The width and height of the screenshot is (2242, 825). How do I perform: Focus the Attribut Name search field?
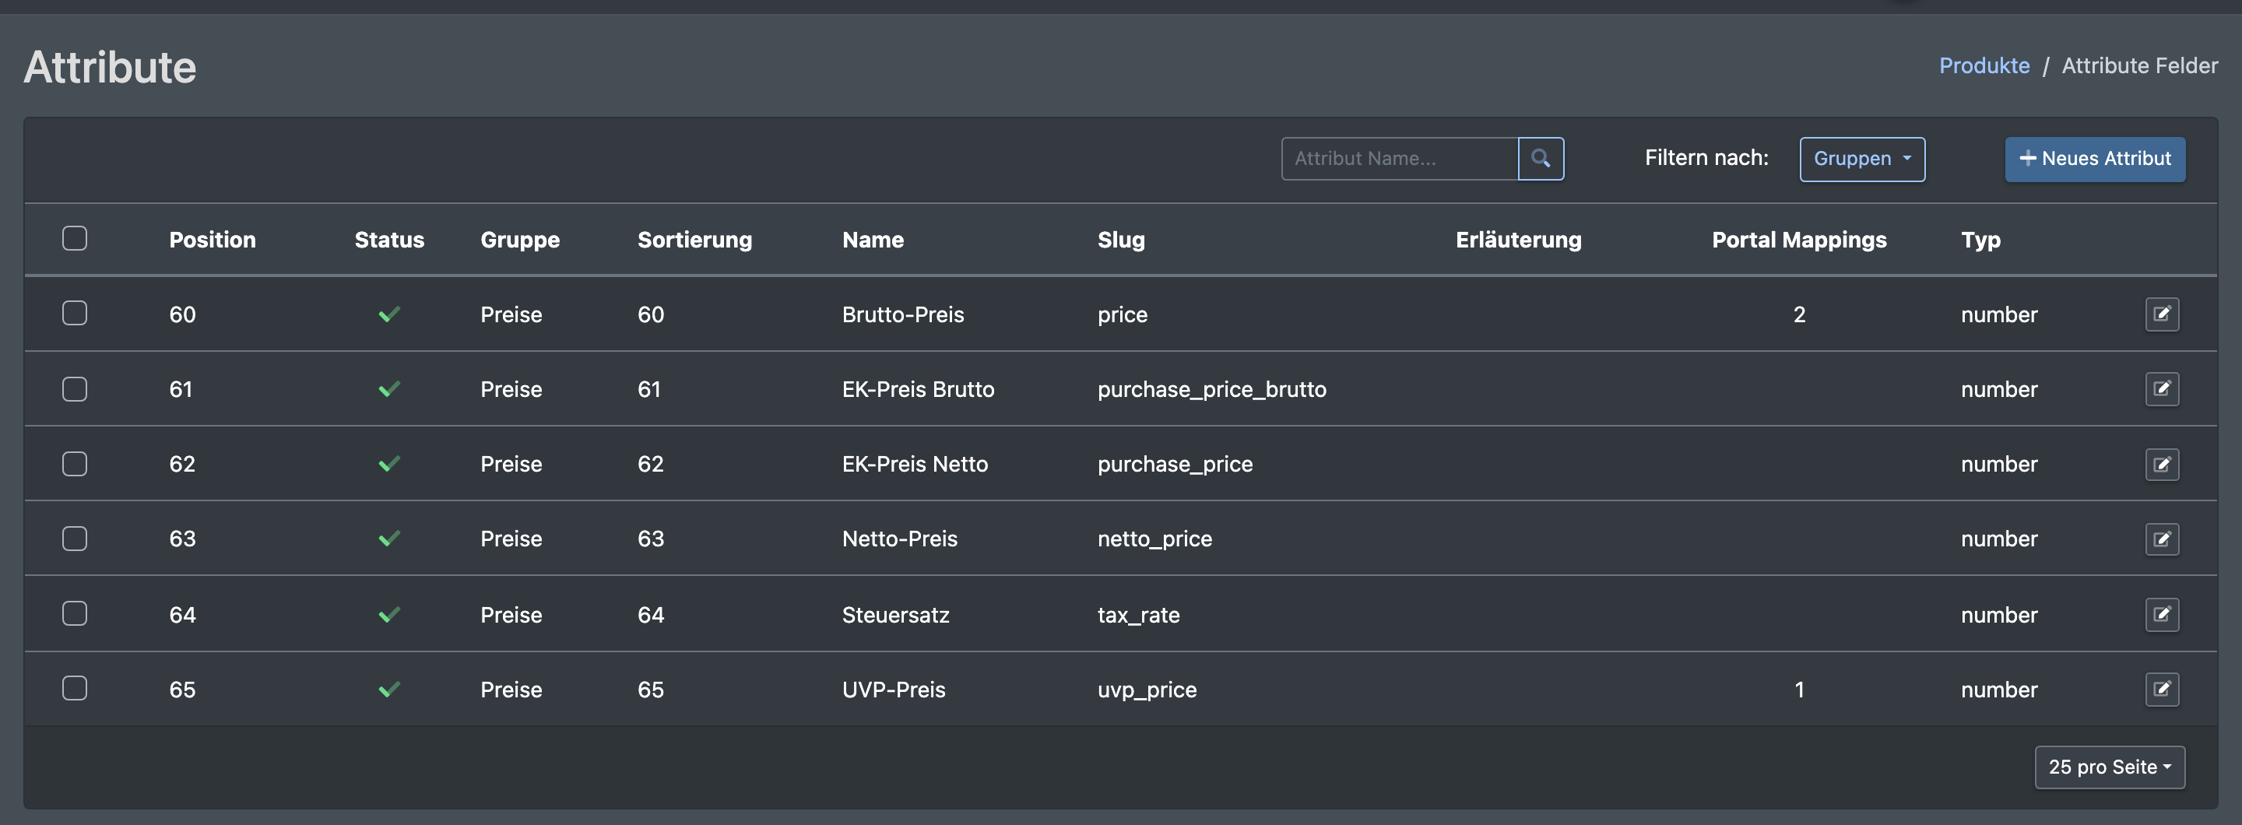(x=1400, y=159)
